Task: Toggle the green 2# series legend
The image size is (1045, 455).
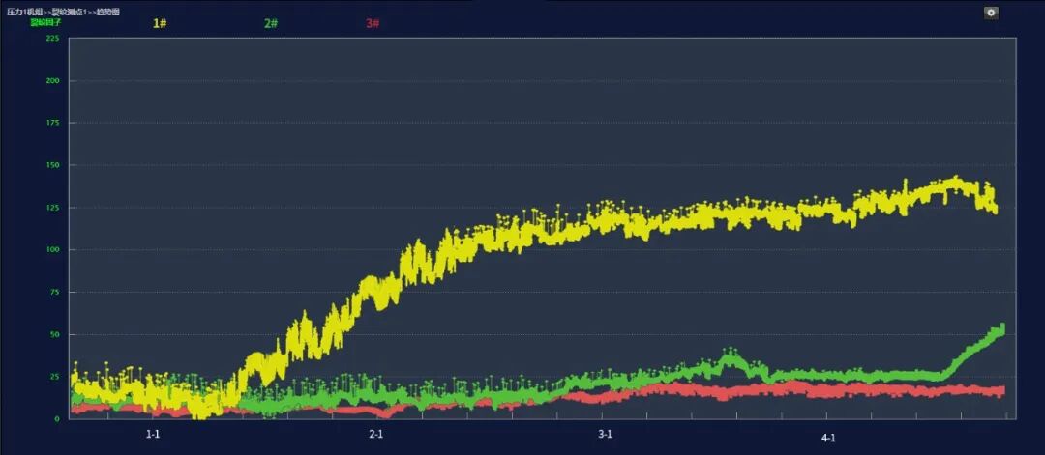Action: click(271, 23)
